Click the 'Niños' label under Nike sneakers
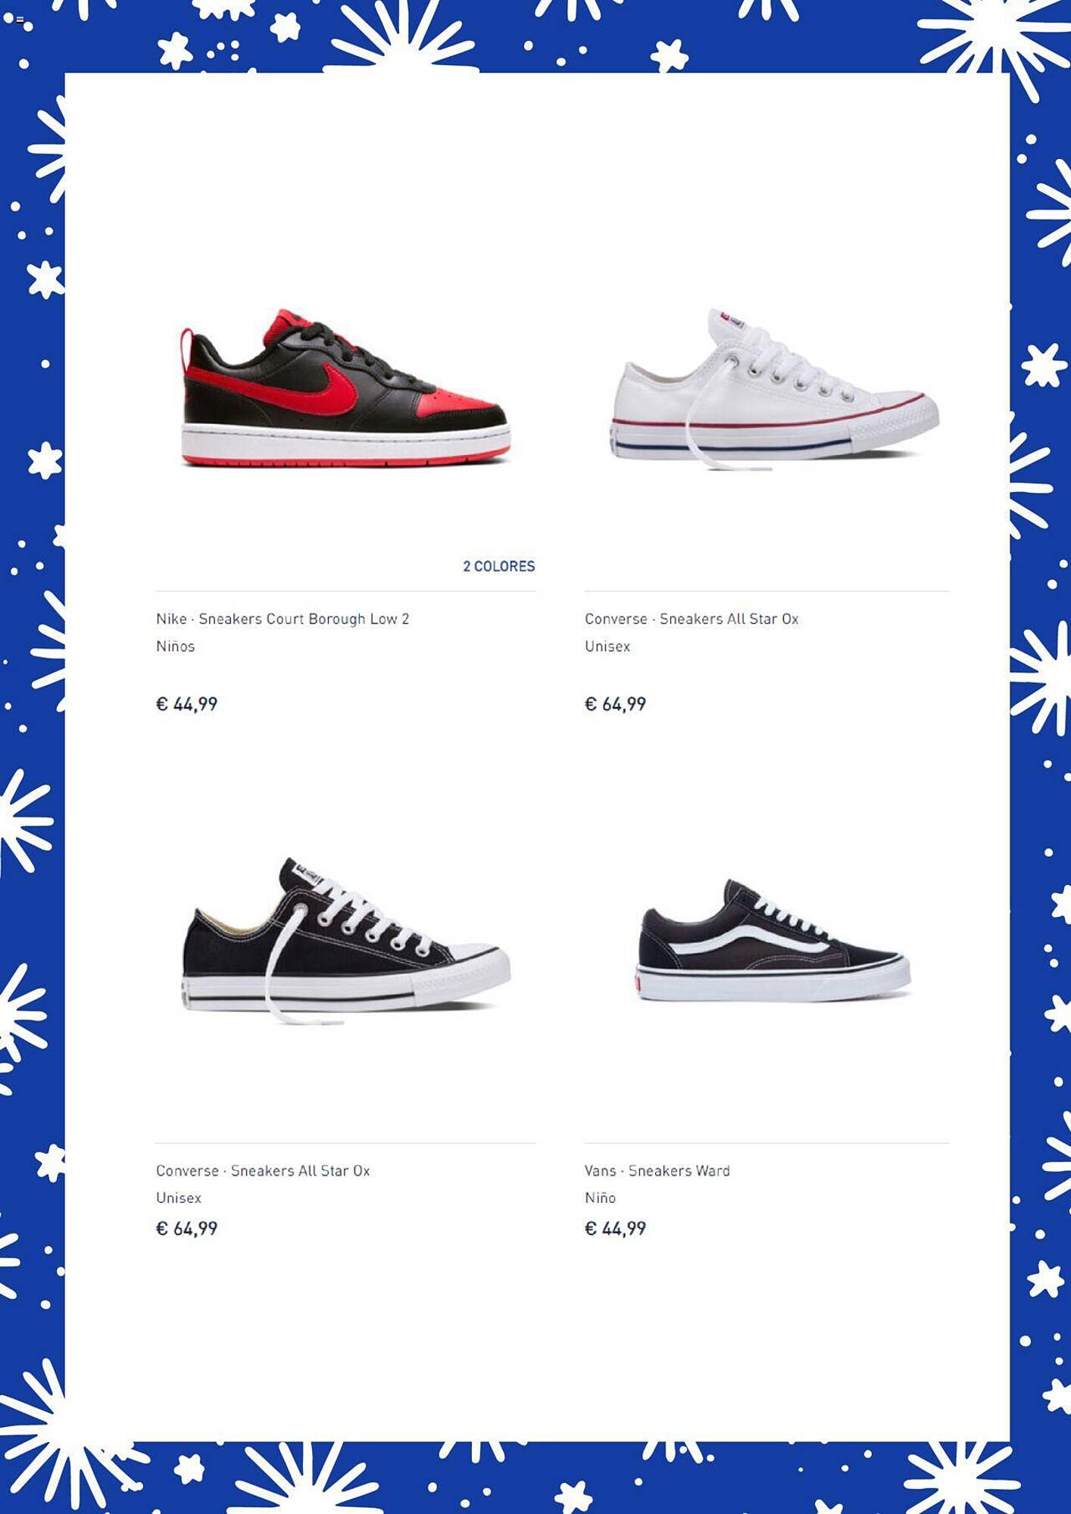Screen dimensions: 1071x1514 click(x=176, y=646)
